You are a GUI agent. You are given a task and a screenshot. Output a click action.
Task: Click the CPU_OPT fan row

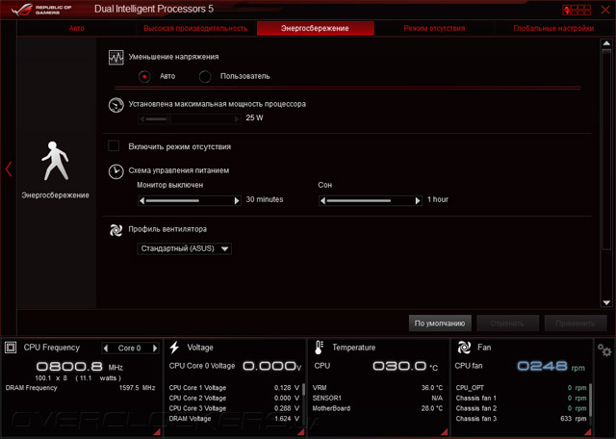click(x=521, y=388)
